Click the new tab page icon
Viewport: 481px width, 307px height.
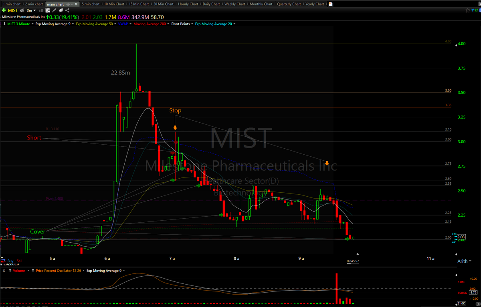[330, 4]
